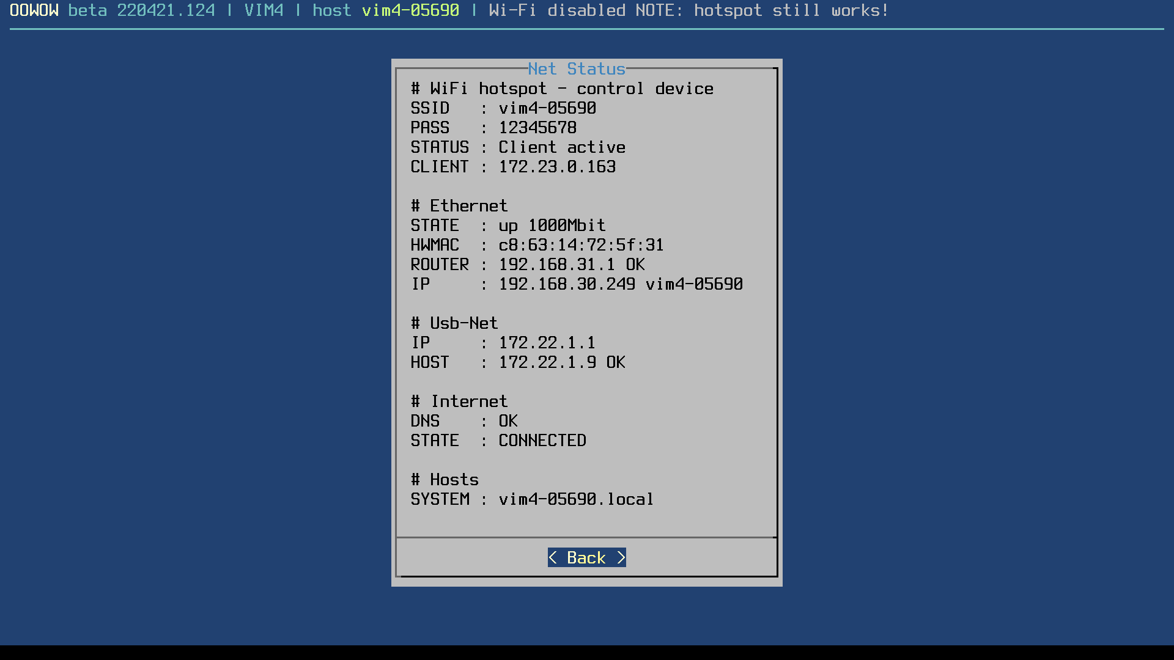Click the CONNECTED internet state
Image resolution: width=1174 pixels, height=660 pixels.
coord(542,441)
